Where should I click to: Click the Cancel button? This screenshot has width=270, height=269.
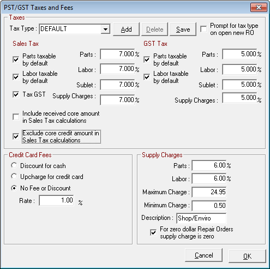(203, 255)
